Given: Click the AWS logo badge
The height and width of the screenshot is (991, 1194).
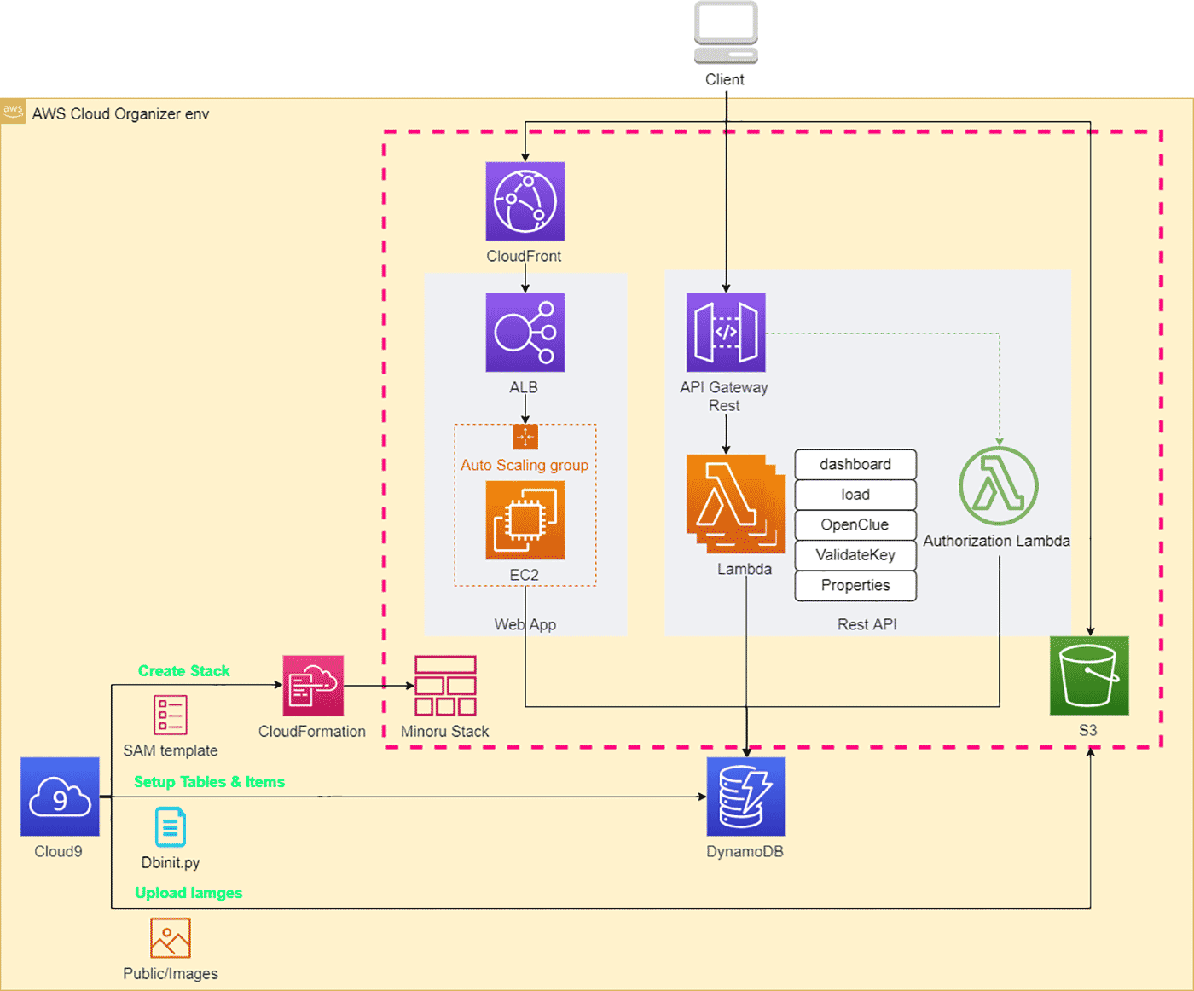Looking at the screenshot, I should pyautogui.click(x=13, y=111).
